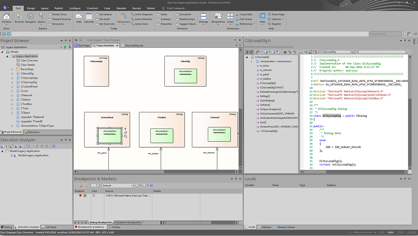Open Active Diagrams search
Image resolution: width=418 pixels, height=236 pixels.
pyautogui.click(x=142, y=14)
